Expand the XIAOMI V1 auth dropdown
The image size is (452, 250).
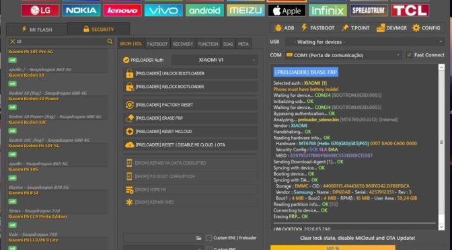pyautogui.click(x=215, y=60)
